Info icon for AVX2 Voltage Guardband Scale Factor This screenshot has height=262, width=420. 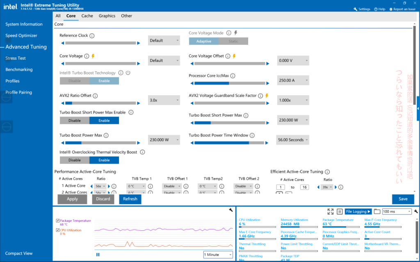click(260, 96)
